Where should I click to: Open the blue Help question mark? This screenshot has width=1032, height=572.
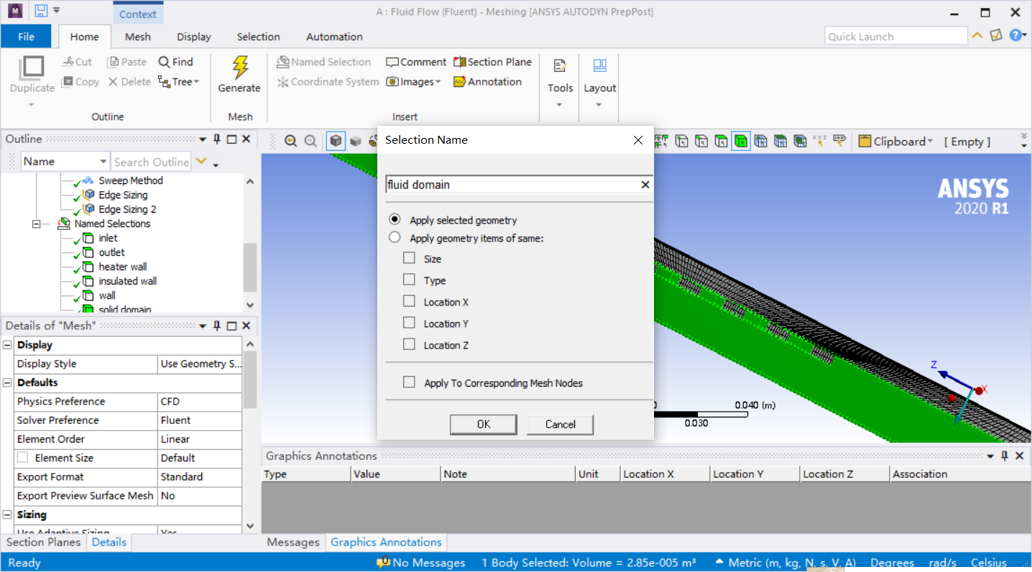click(x=1015, y=34)
